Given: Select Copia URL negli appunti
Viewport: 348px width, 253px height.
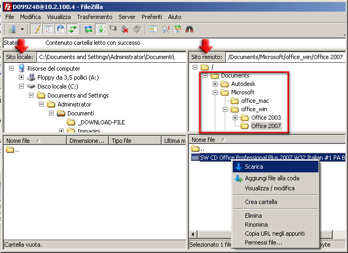Looking at the screenshot, I should tap(275, 233).
